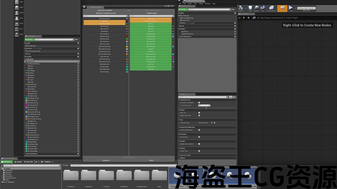Click the Search Folders input field
This screenshot has width=337, height=189.
[x=32, y=166]
